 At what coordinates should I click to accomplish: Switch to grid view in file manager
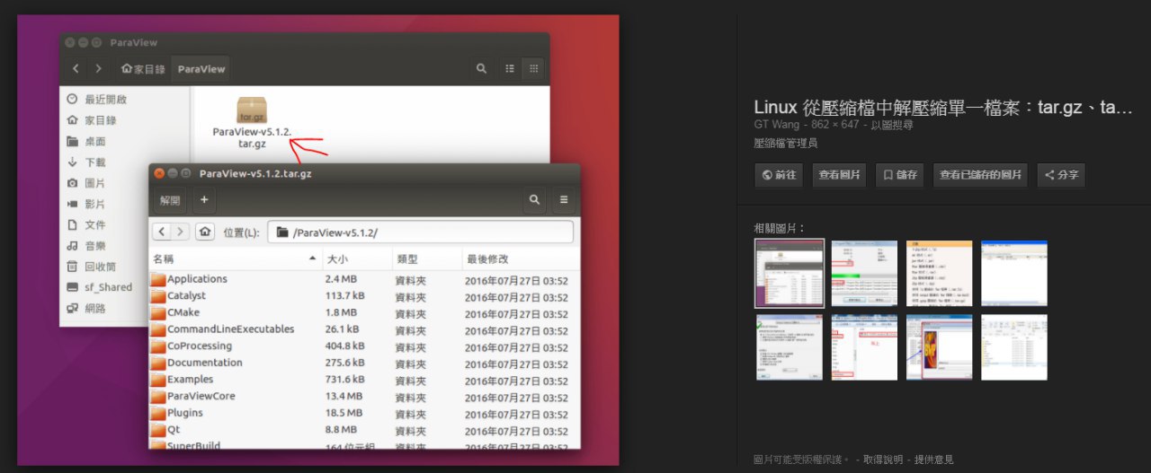point(533,68)
